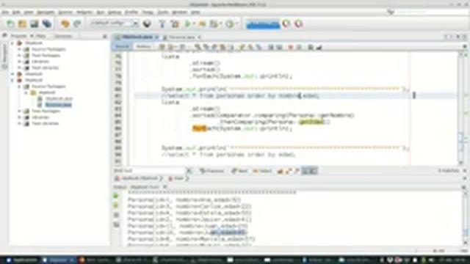Collapse the third project node in tree
Screen dimensions: 470x264
tap(12, 80)
